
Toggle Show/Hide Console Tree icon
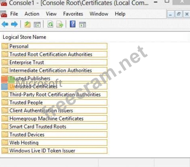[x=37, y=24]
